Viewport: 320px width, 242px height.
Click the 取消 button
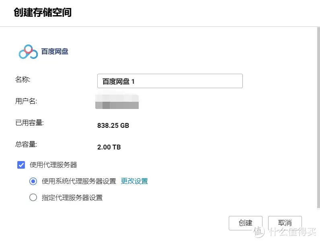point(285,223)
